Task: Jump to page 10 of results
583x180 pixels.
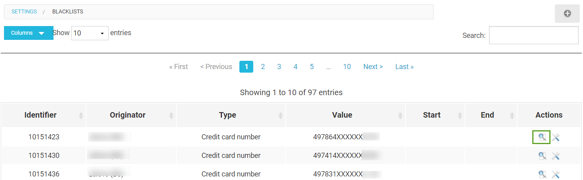Action: pyautogui.click(x=347, y=67)
